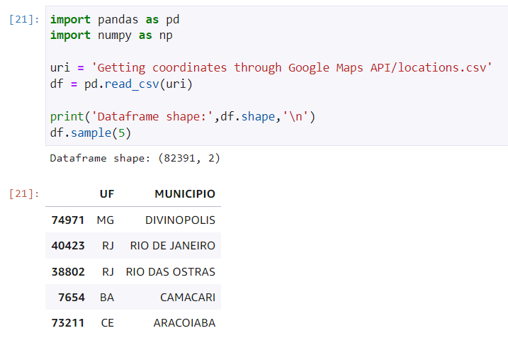
Task: Click the 'import pandas as pd' line
Action: tap(115, 20)
